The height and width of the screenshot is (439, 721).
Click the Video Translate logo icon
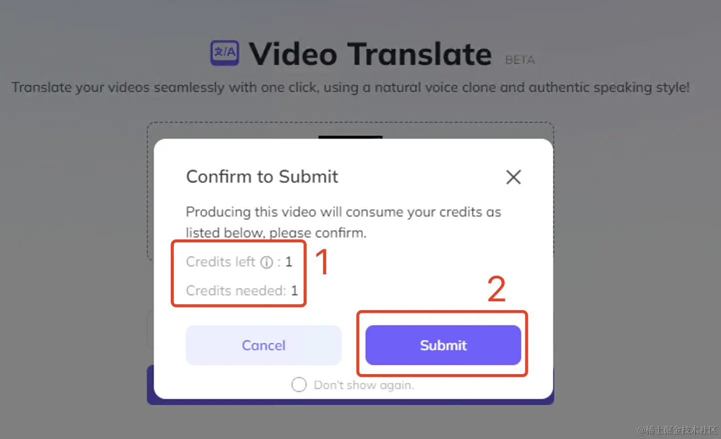(x=225, y=53)
